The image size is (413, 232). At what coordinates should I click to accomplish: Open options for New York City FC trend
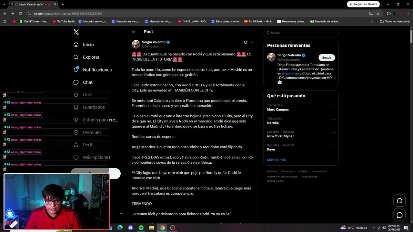(x=333, y=133)
